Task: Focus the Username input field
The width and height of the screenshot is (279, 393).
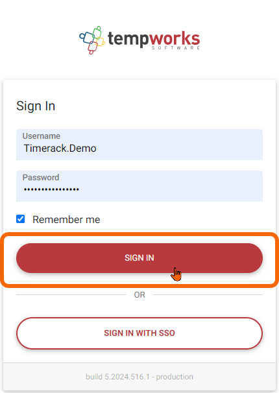Action: 139,145
